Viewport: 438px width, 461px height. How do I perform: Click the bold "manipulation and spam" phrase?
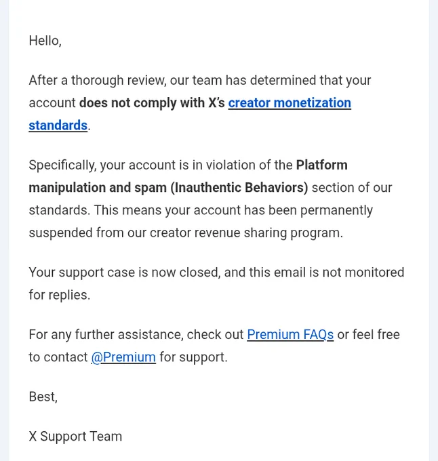98,188
